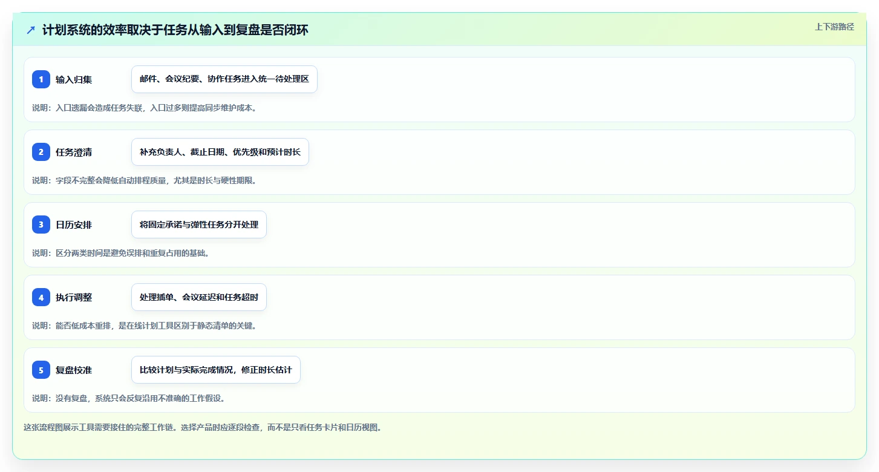This screenshot has height=472, width=879.
Task: Click the step 1 number badge
Action: pos(41,79)
